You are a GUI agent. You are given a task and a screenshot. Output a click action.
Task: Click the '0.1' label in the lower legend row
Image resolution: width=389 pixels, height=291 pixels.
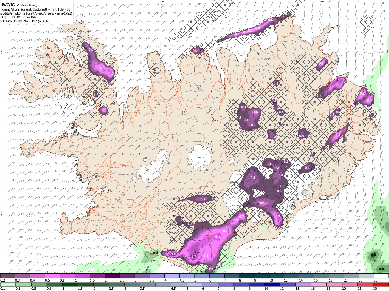click(3, 289)
